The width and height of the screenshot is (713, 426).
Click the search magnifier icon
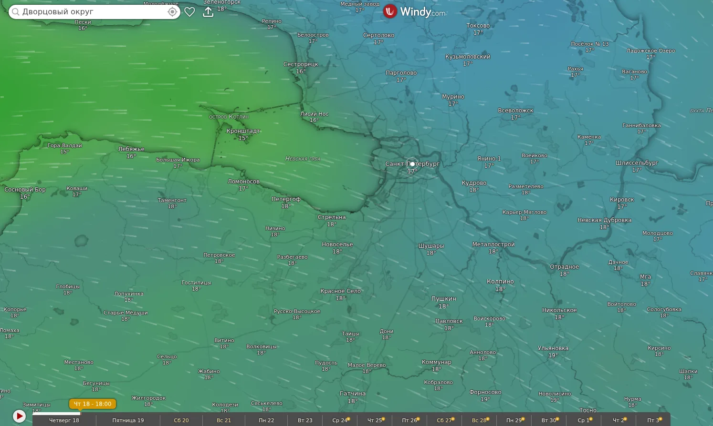pos(16,12)
